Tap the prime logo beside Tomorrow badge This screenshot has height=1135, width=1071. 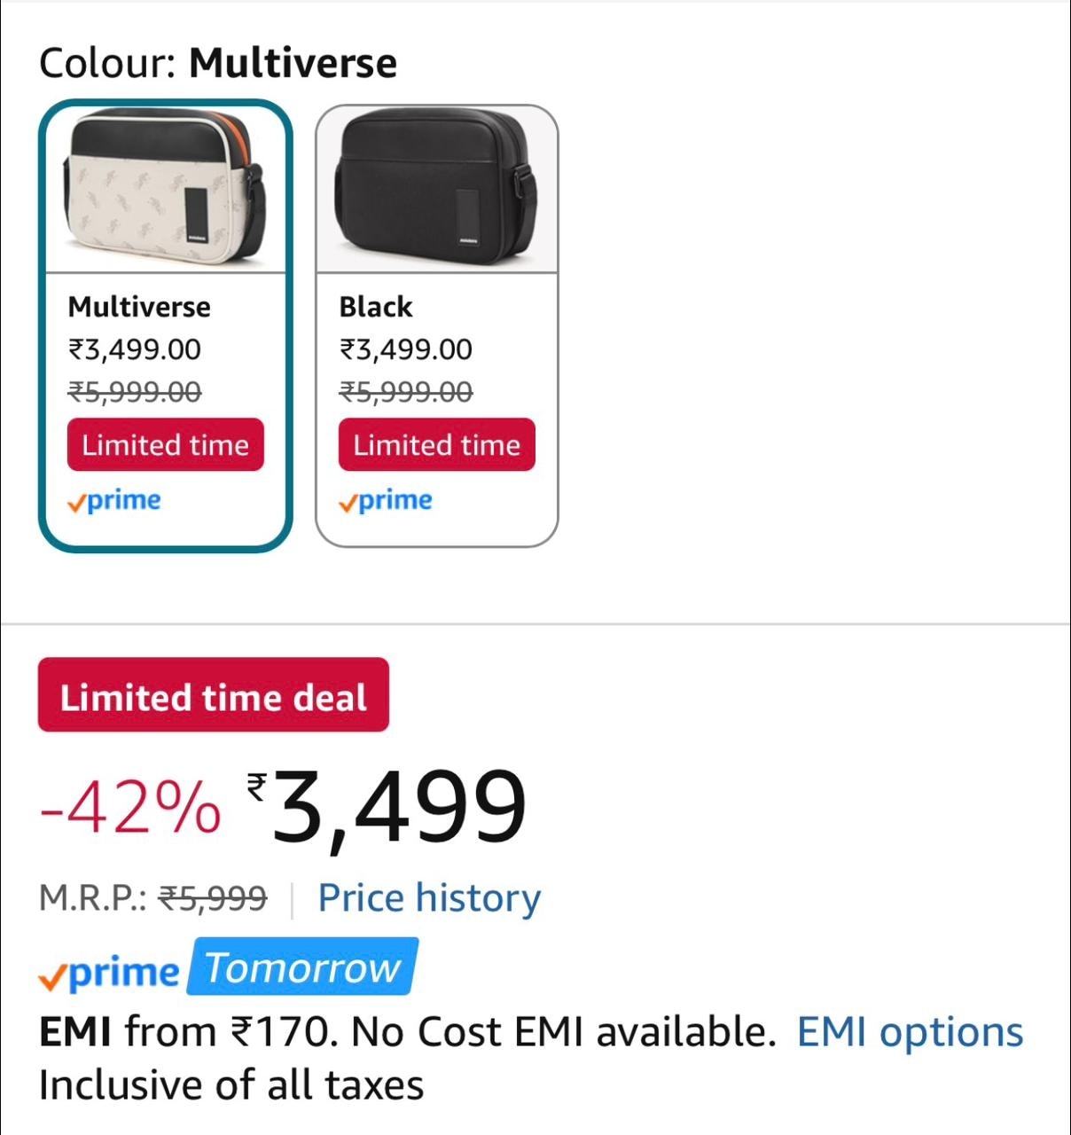coord(109,973)
